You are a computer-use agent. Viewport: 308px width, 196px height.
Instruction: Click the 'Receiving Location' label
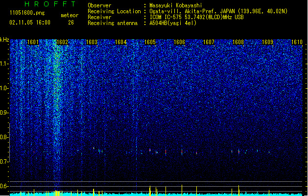click(114, 11)
